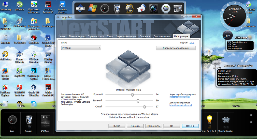Click Отмена button
Screen dimensions: 257x139
click(190, 126)
